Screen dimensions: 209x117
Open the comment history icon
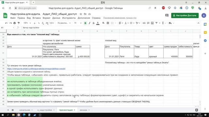(x=167, y=15)
